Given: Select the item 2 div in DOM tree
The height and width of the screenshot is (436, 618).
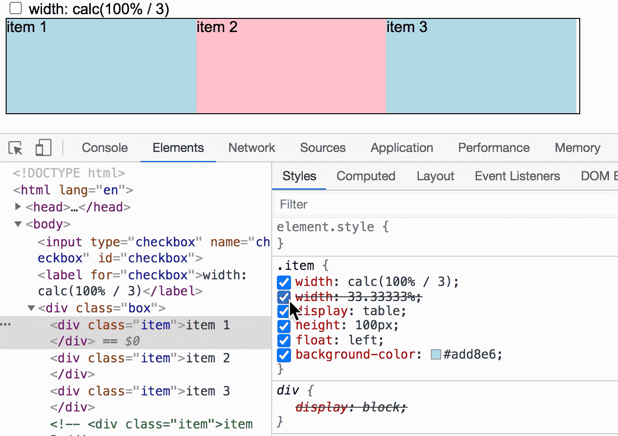Looking at the screenshot, I should pos(140,358).
